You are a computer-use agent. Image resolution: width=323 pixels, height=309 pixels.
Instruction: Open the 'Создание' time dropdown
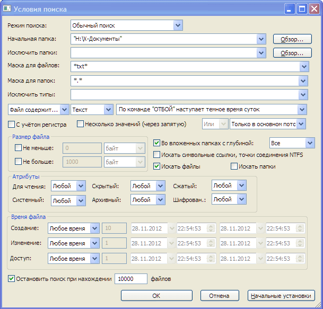94,228
